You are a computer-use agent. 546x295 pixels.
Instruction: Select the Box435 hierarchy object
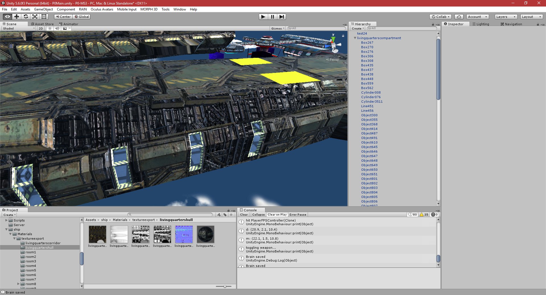tap(367, 65)
